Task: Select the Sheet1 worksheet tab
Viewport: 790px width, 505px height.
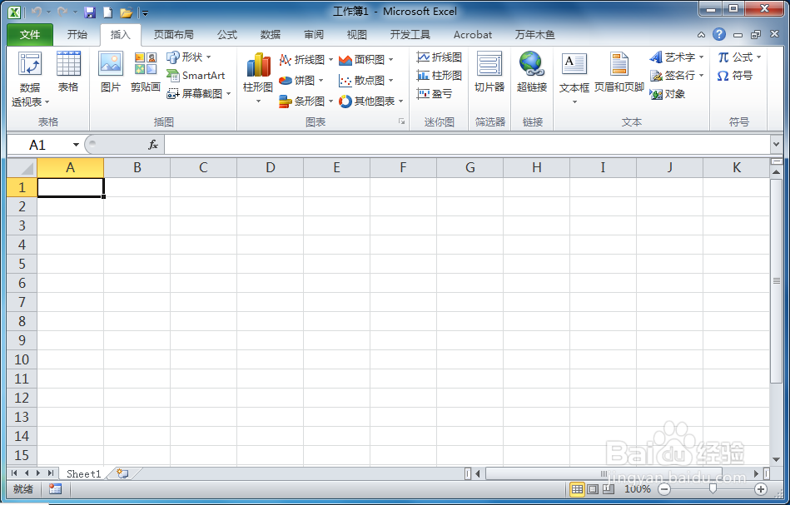Action: click(83, 473)
